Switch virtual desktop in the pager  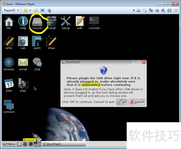click(38, 144)
